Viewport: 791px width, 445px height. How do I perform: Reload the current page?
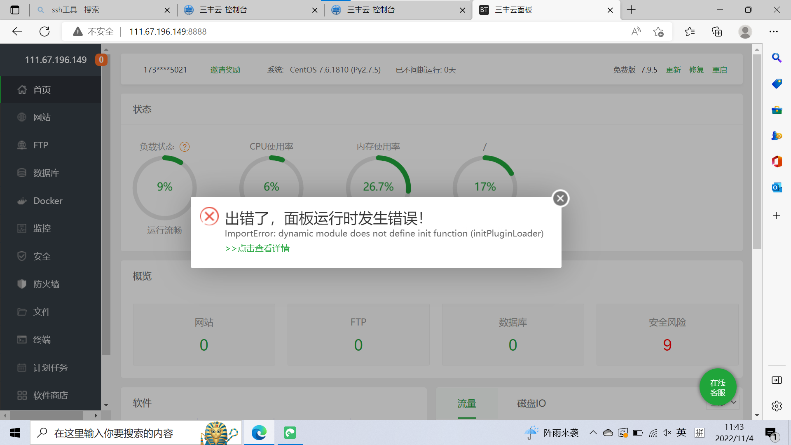click(44, 31)
